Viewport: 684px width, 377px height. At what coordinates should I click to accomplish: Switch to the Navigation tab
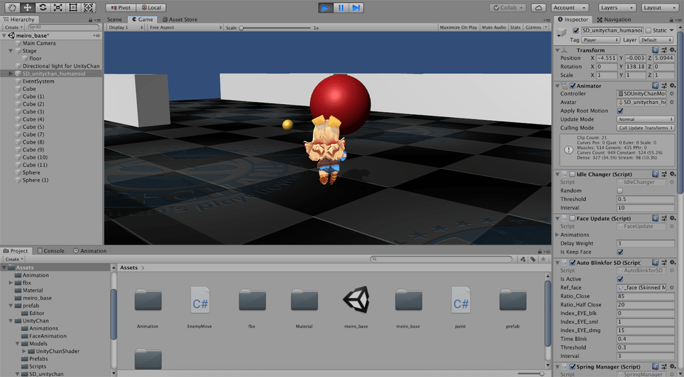tap(613, 19)
